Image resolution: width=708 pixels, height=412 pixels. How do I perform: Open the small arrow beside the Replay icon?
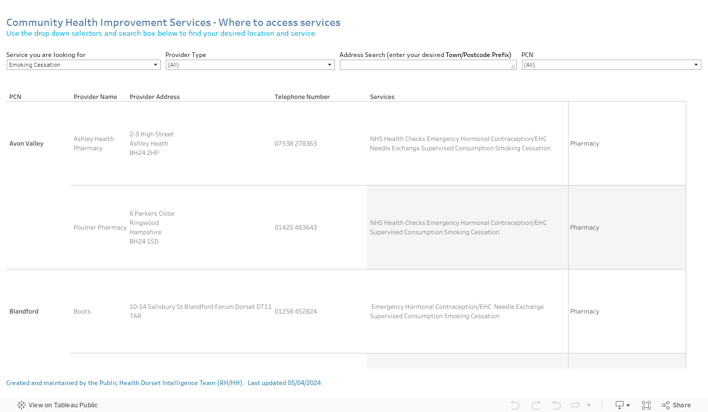(x=589, y=405)
